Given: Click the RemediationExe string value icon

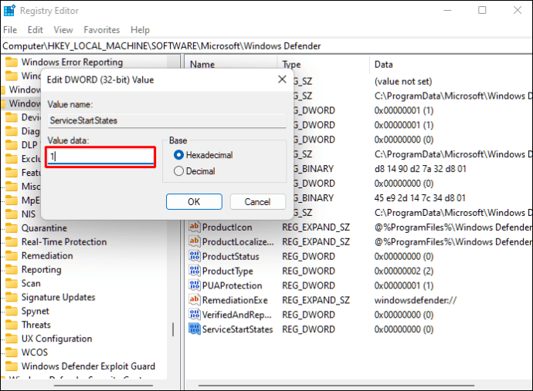Looking at the screenshot, I should click(x=195, y=300).
